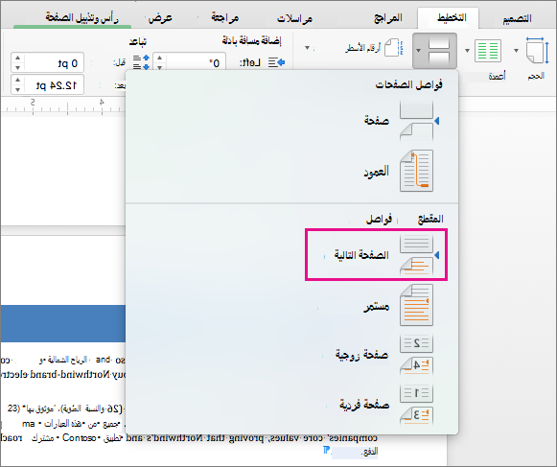Click the horizontal ruler
Image resolution: width=557 pixels, height=467 pixels.
tap(63, 105)
